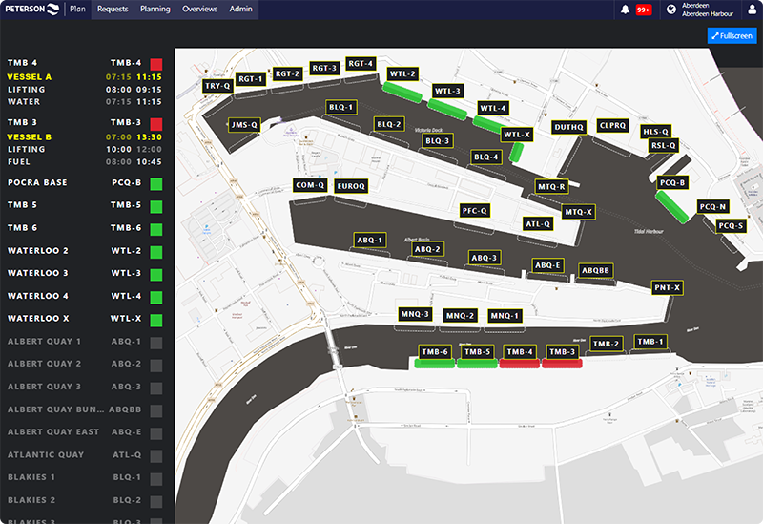Click the Fullscreen button
Viewport: 763px width, 524px height.
(x=732, y=35)
